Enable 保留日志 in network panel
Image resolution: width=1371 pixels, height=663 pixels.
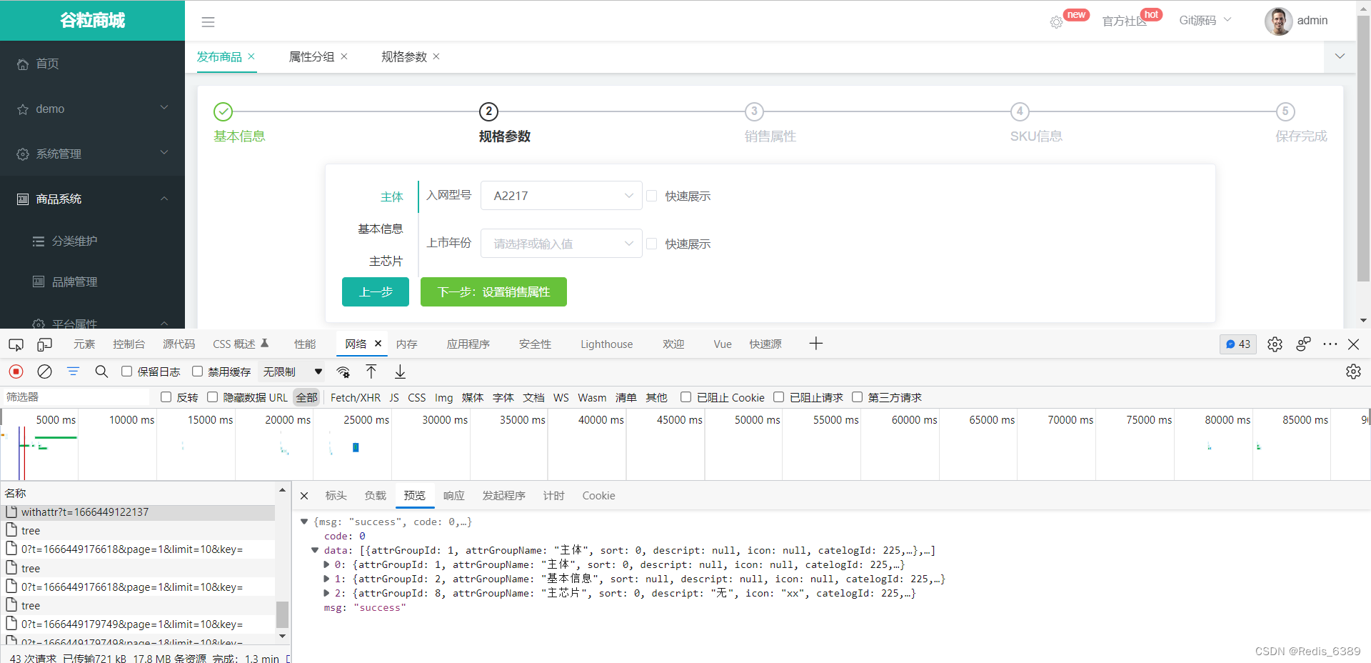pyautogui.click(x=126, y=371)
